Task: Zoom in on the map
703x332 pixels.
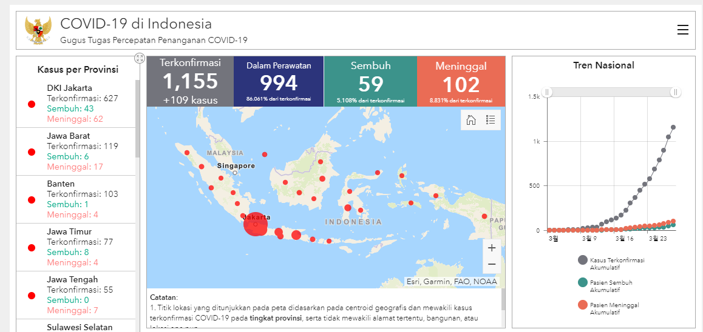Action: click(491, 248)
